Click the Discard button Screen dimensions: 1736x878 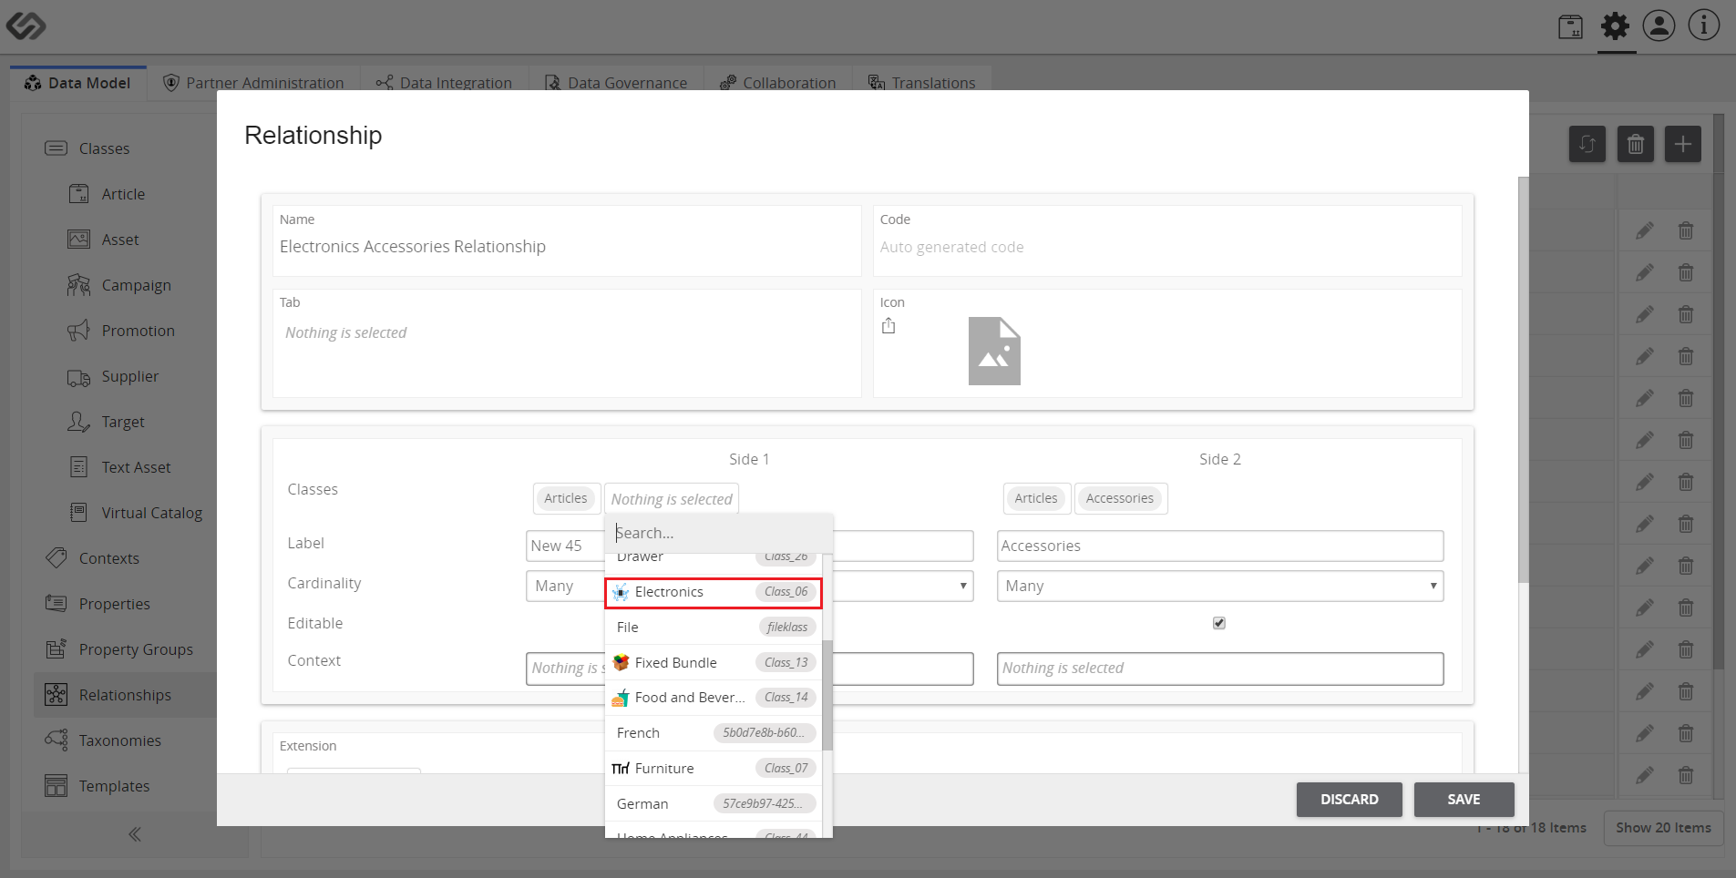(1349, 800)
